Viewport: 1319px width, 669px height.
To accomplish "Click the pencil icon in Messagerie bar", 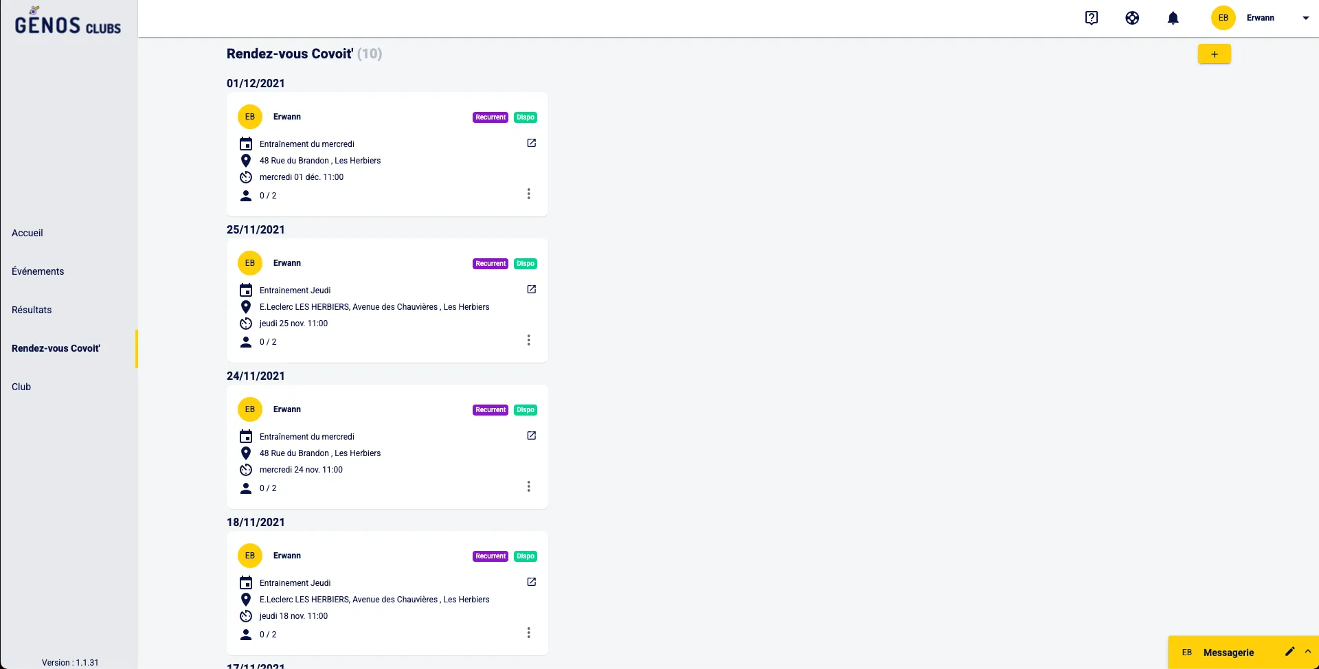I will [x=1289, y=651].
